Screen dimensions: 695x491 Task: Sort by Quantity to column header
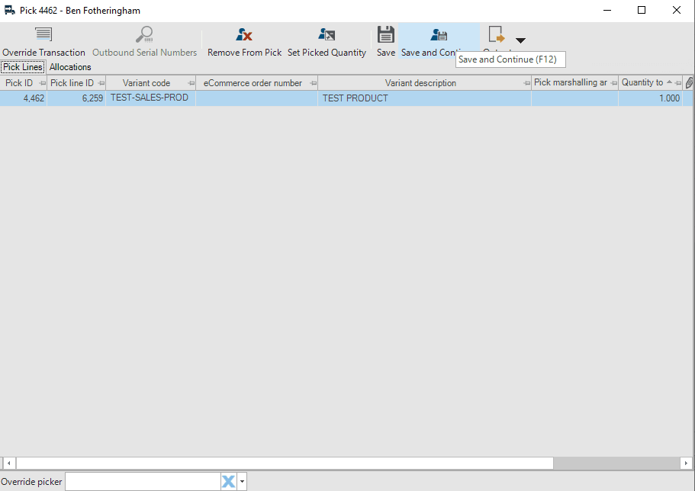[642, 82]
